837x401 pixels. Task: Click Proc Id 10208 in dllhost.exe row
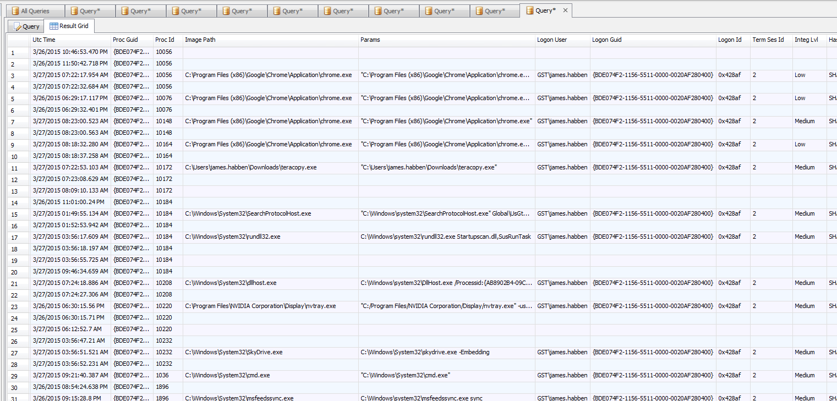168,283
